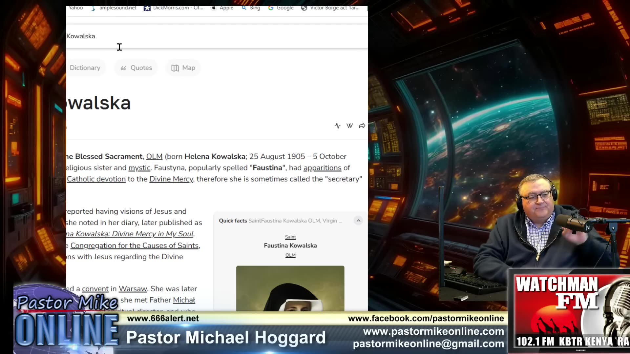This screenshot has width=630, height=354.
Task: Click the share arrow icon
Action: tap(362, 126)
